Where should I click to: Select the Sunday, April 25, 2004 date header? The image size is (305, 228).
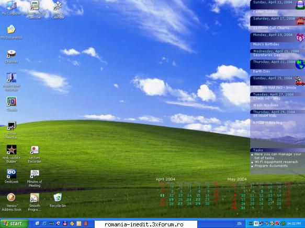click(273, 78)
